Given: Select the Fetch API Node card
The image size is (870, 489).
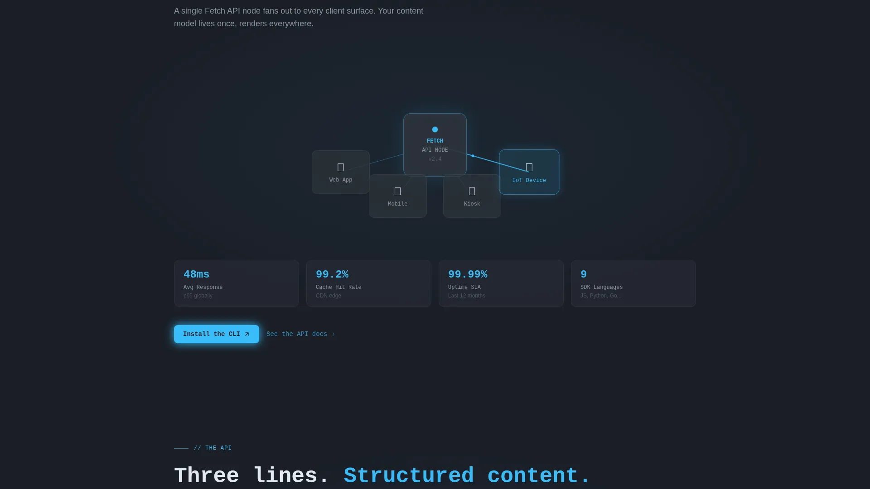Looking at the screenshot, I should 435,145.
